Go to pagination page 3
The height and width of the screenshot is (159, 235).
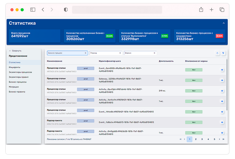tap(202, 139)
